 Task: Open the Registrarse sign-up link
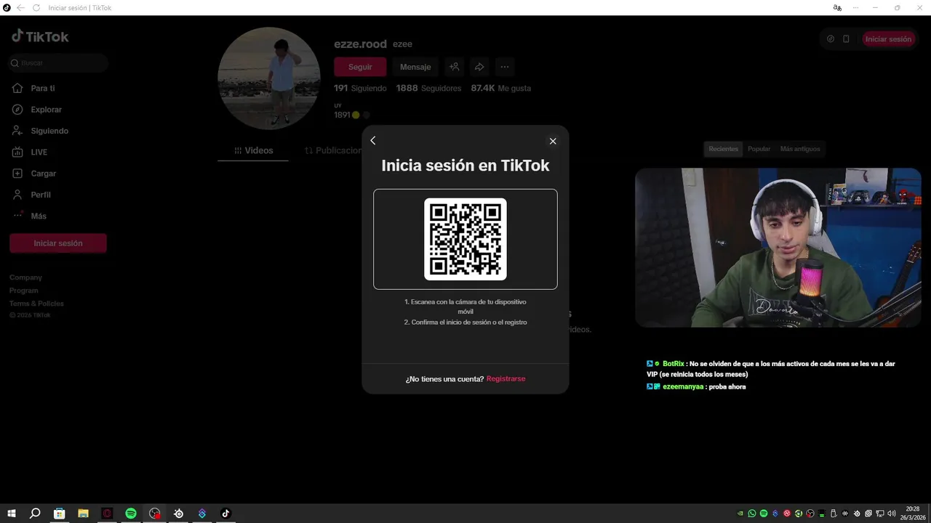[506, 379]
